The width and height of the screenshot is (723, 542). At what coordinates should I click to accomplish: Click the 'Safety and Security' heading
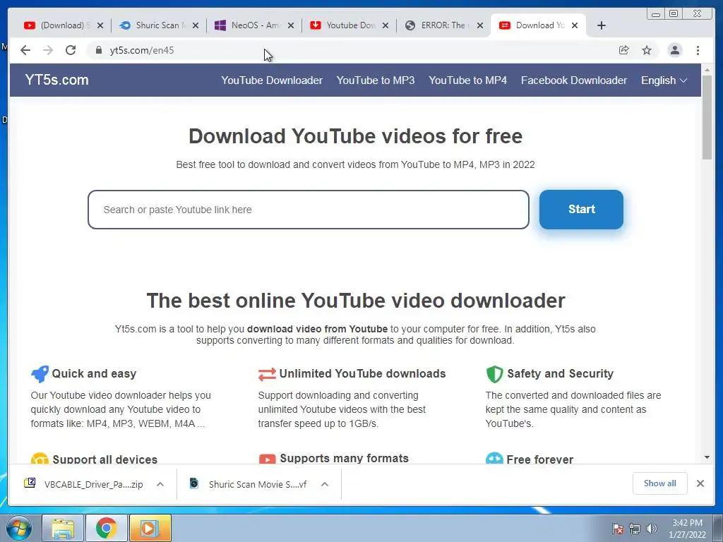coord(560,374)
